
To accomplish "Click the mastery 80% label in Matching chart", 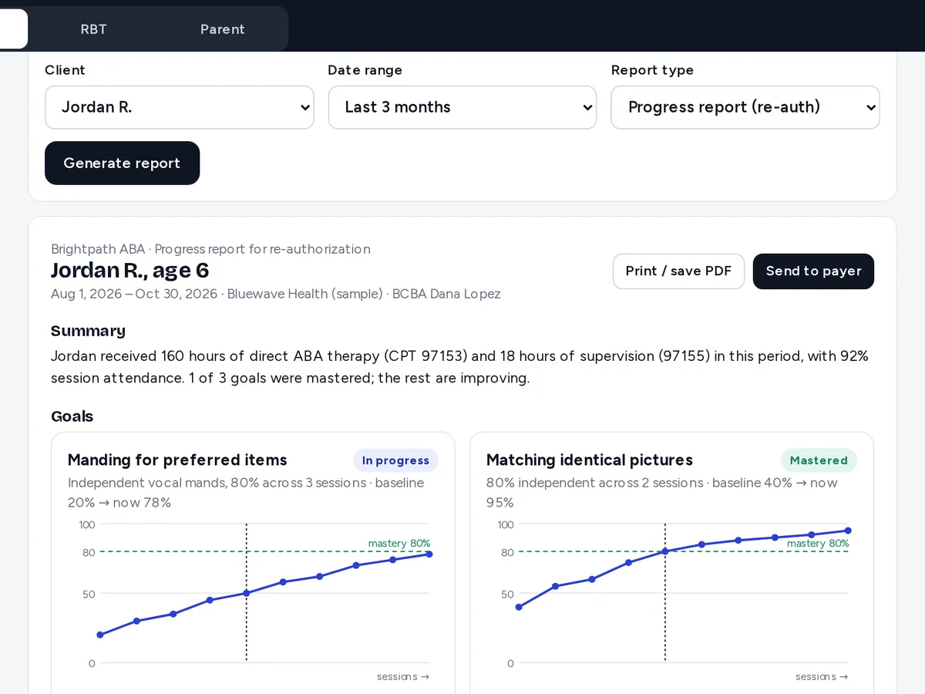I will [x=818, y=544].
